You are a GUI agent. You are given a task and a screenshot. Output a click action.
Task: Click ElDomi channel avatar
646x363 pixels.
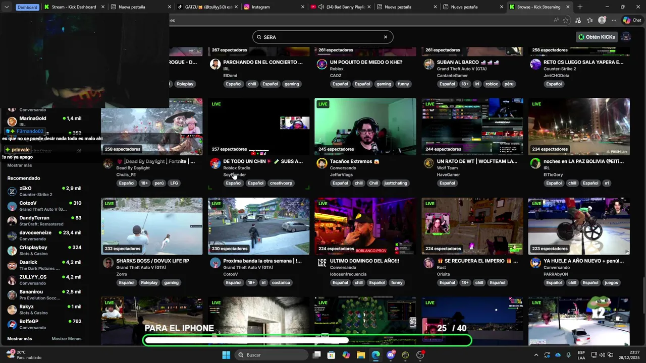tap(215, 64)
